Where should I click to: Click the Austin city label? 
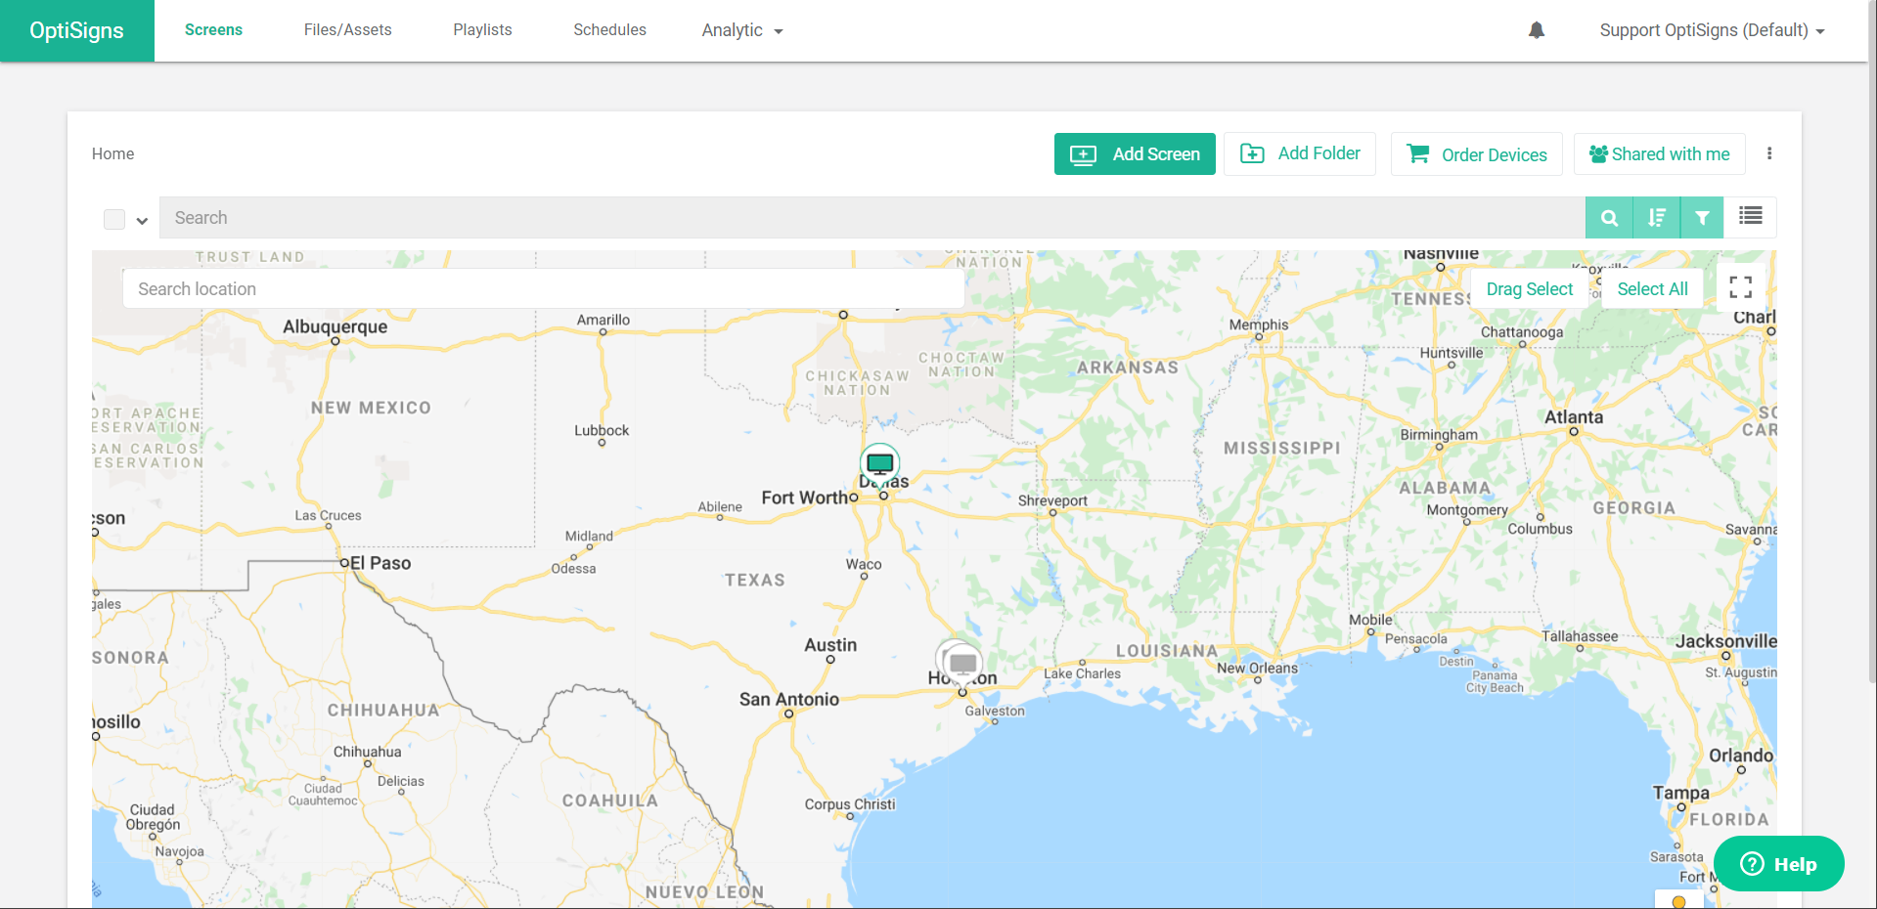click(x=830, y=645)
